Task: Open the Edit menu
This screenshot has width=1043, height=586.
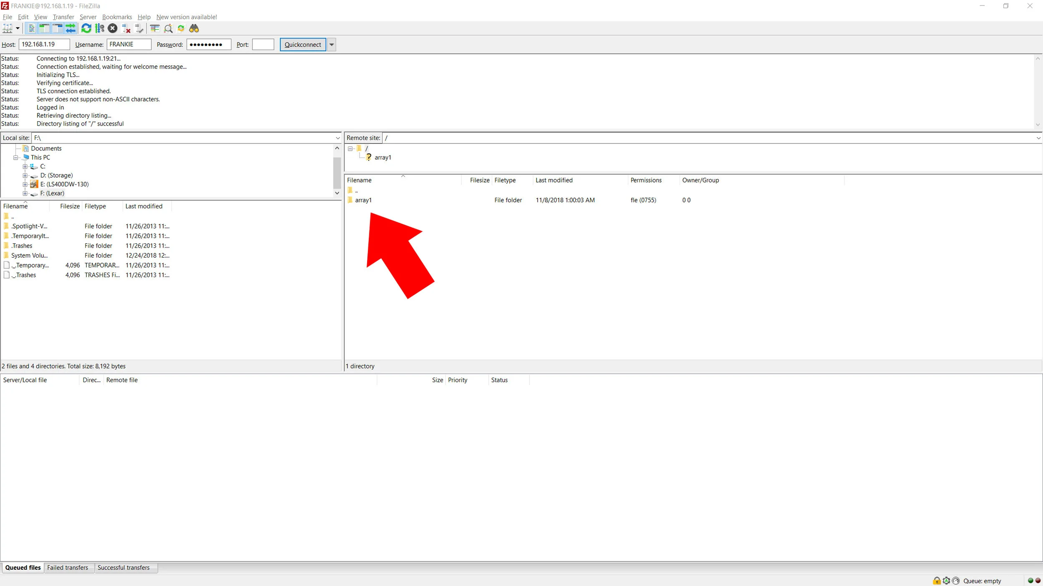Action: click(23, 17)
